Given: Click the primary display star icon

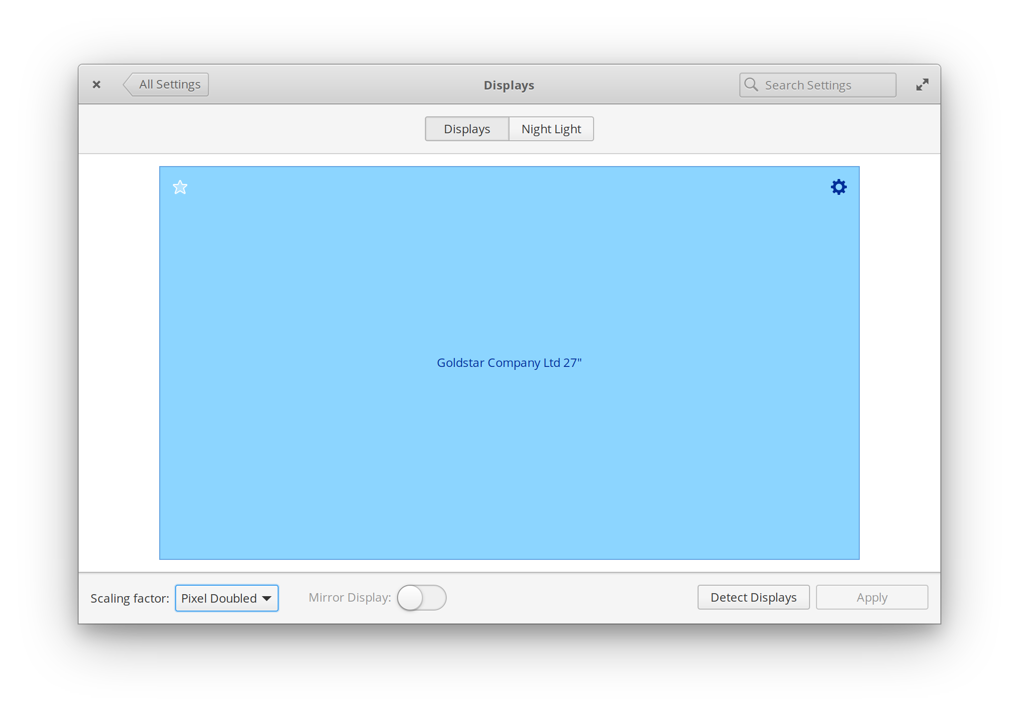Looking at the screenshot, I should 180,187.
